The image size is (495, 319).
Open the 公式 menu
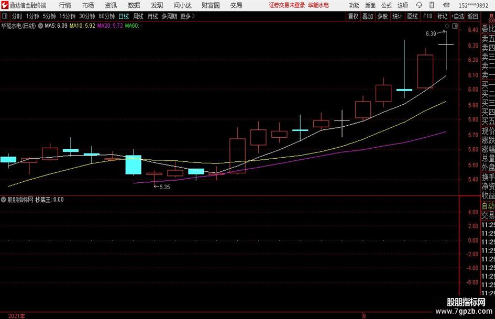[387, 5]
